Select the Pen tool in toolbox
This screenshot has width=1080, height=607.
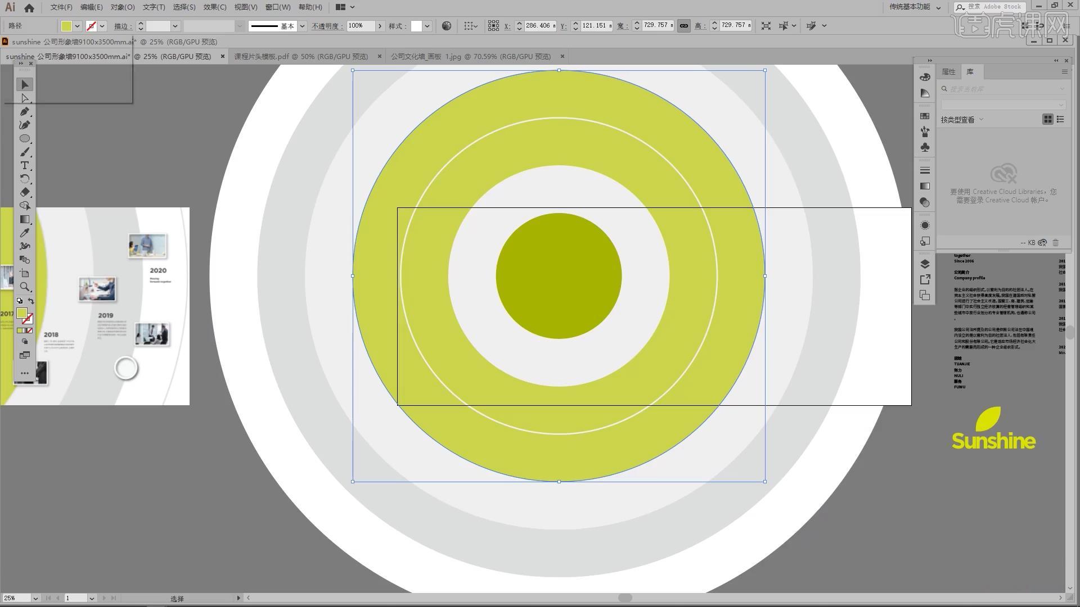click(25, 111)
